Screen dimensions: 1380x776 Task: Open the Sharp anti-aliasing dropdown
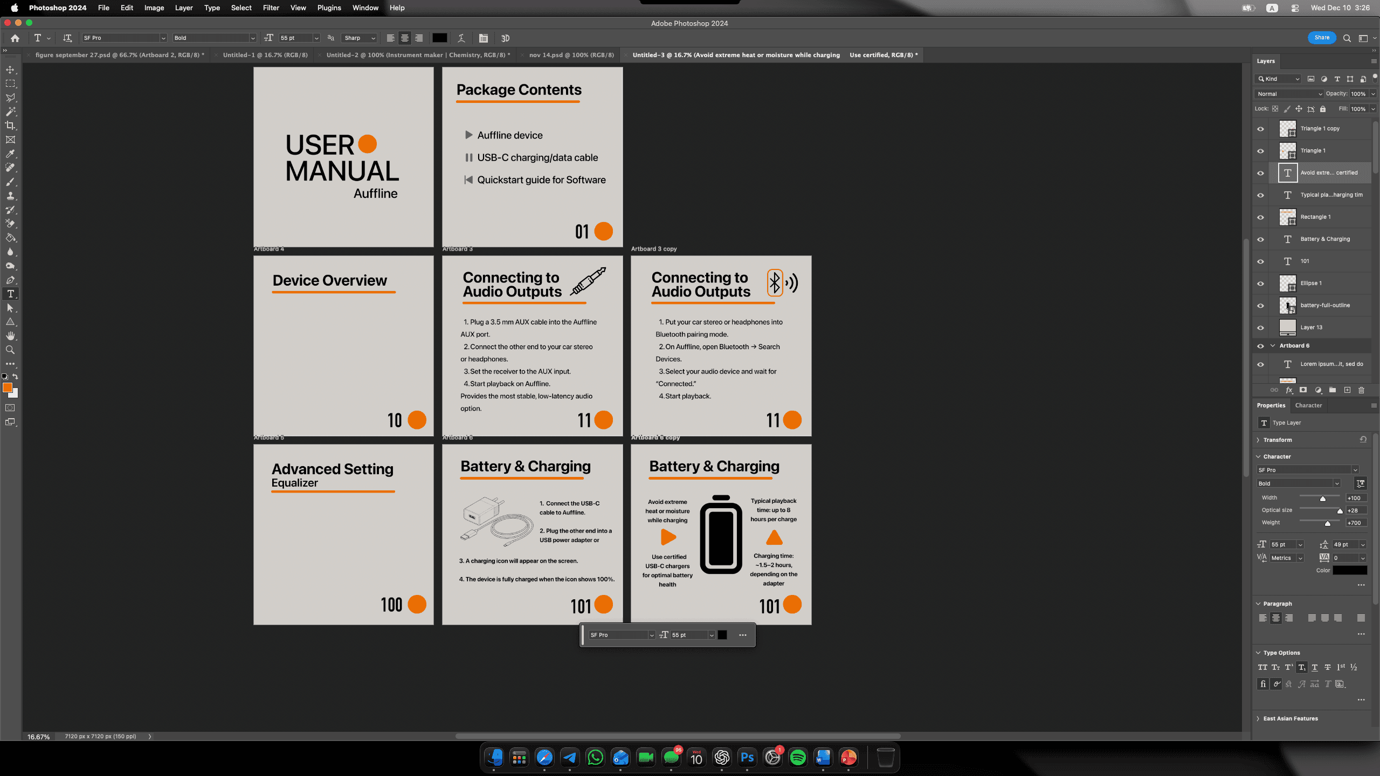coord(360,38)
